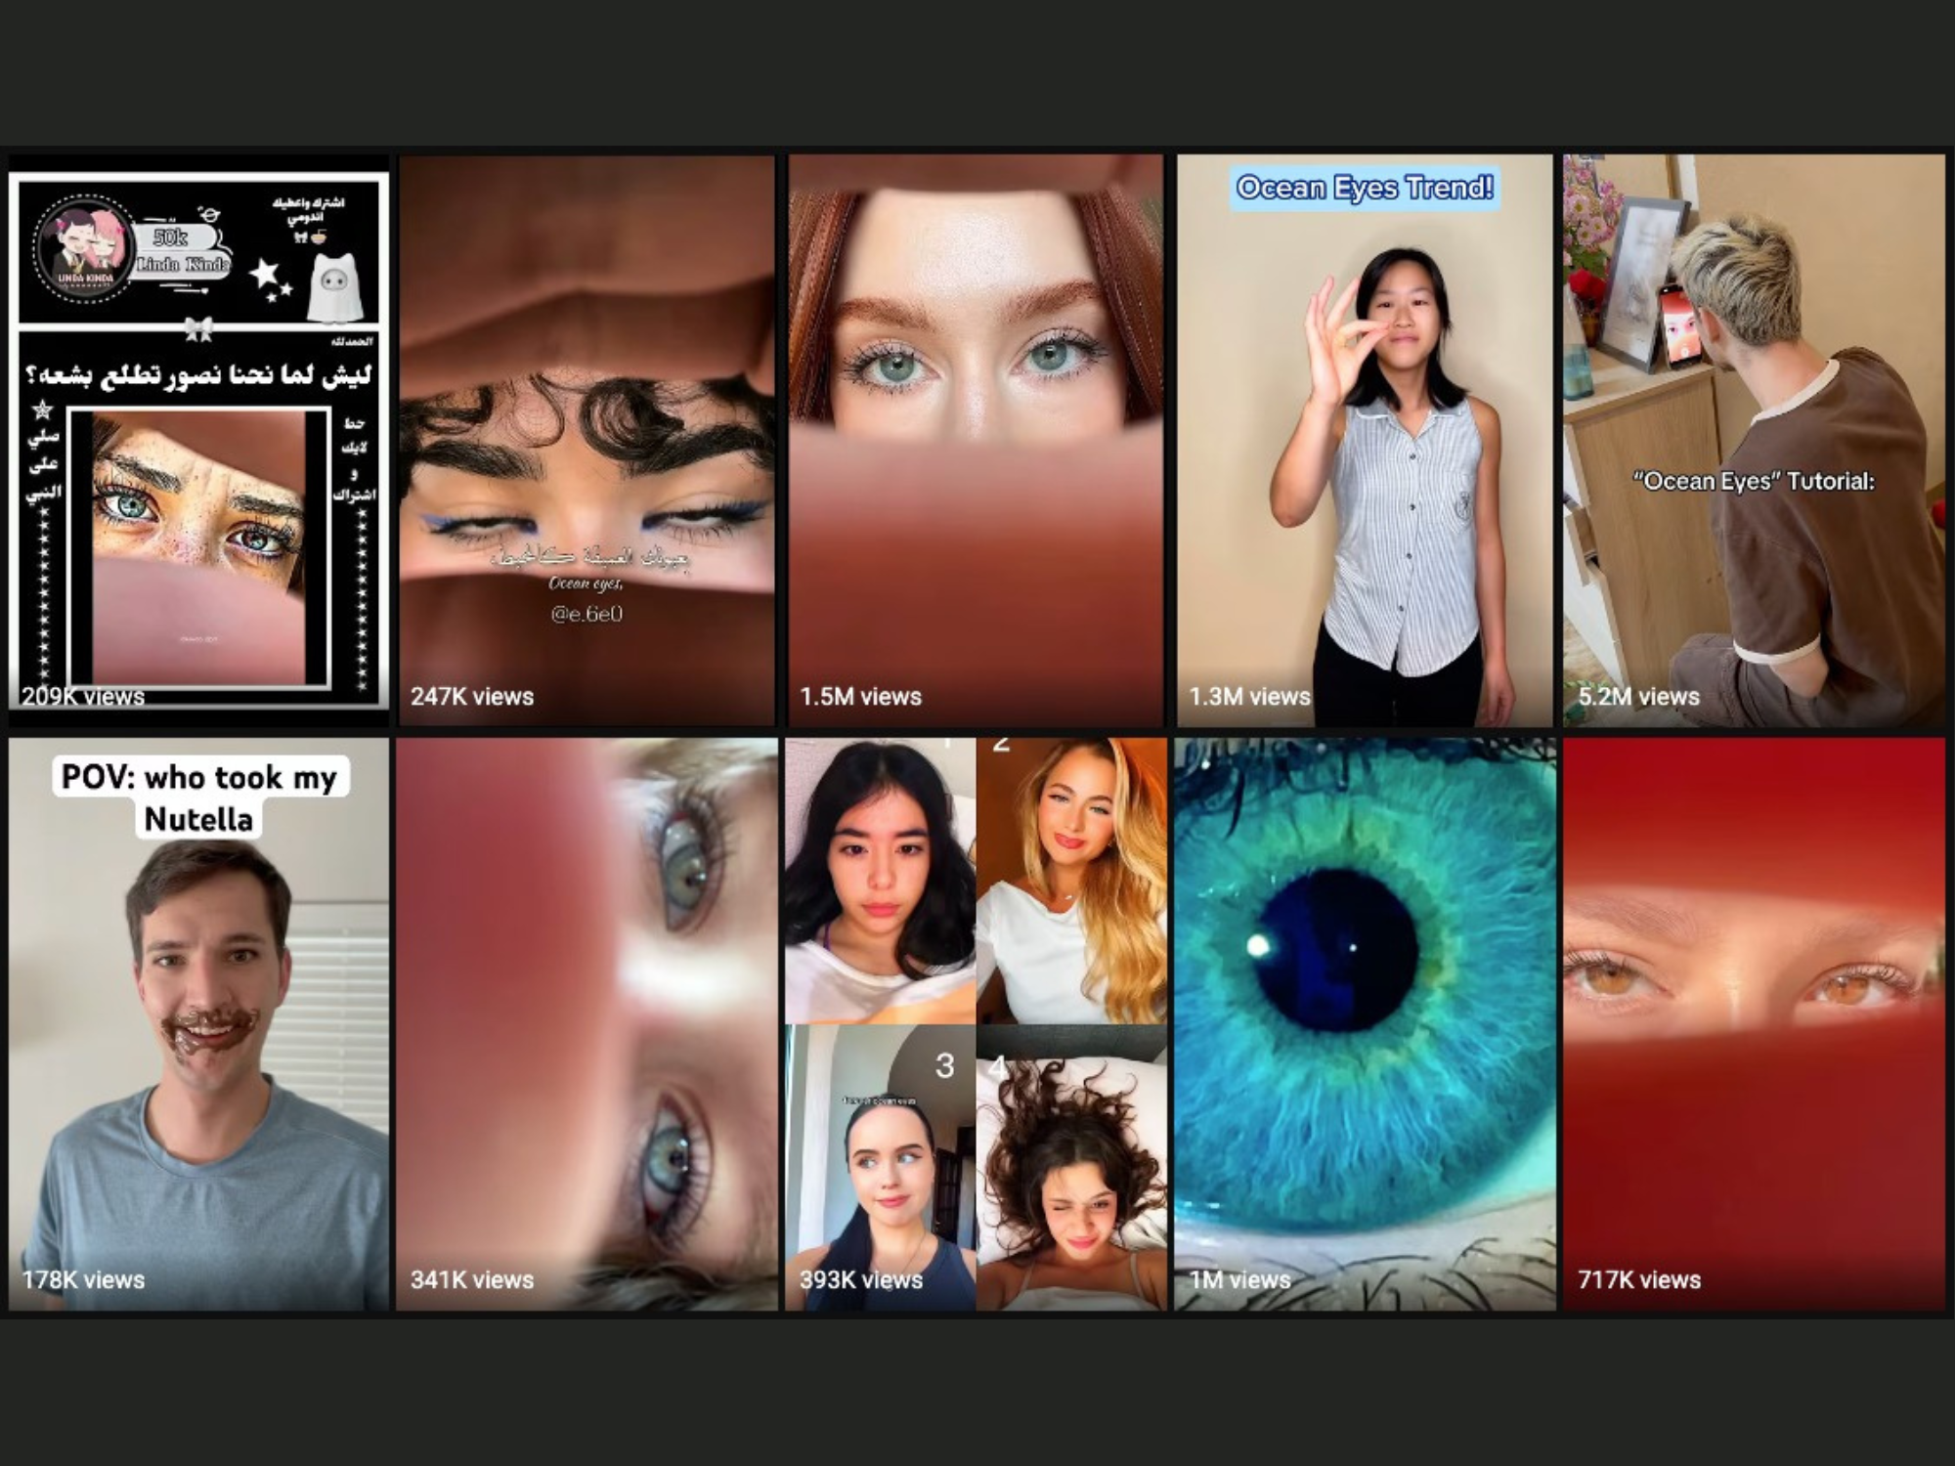Viewport: 1955px width, 1466px height.
Task: Click the ghost sticker icon in first video
Action: [333, 285]
